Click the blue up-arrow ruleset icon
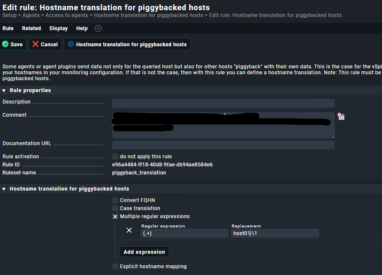Viewport: 382px width, 275px height. tap(71, 44)
